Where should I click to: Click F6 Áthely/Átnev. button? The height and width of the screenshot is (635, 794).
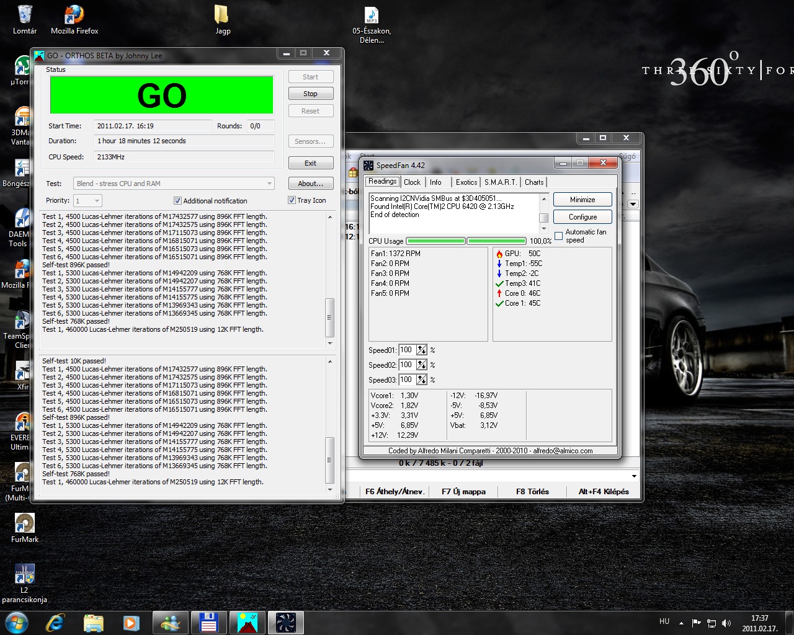395,492
